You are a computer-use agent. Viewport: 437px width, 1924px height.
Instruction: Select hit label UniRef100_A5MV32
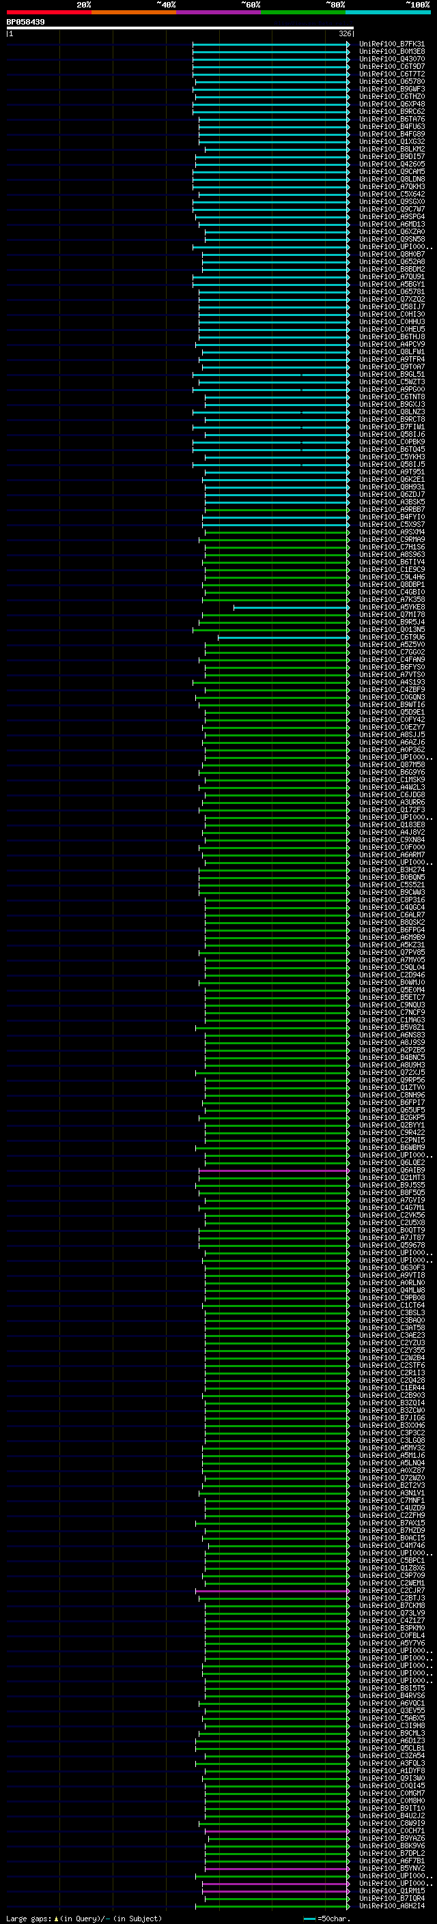click(392, 1448)
